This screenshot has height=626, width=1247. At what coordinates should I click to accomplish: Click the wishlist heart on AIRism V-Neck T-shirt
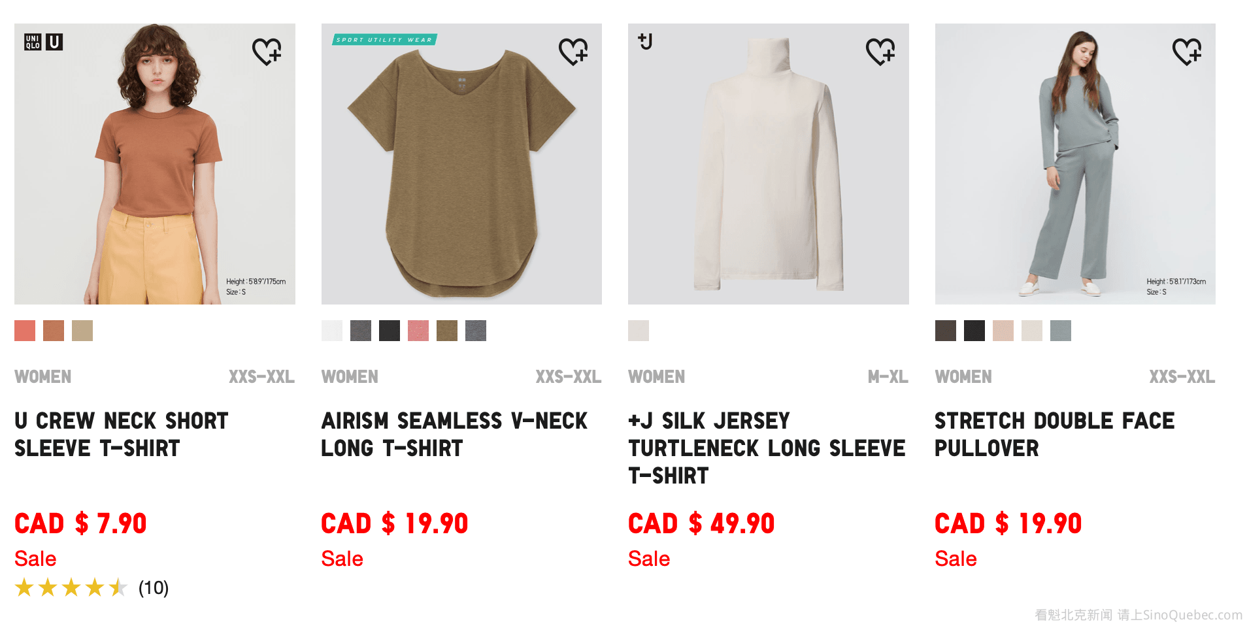click(573, 52)
